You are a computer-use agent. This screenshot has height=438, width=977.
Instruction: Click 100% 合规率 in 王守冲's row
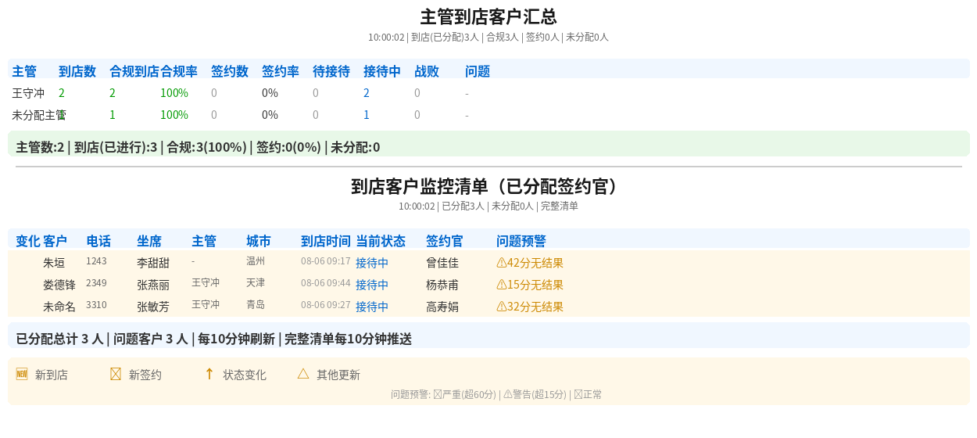[174, 93]
